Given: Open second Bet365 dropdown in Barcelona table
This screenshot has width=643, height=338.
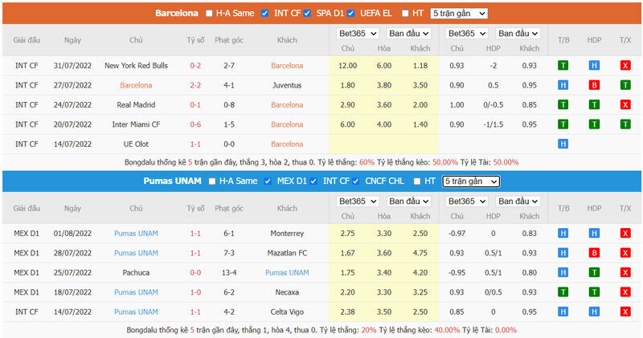Looking at the screenshot, I should click(x=467, y=34).
